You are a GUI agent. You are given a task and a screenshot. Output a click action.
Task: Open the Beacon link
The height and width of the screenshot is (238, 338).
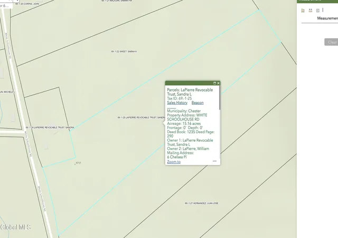(x=198, y=103)
